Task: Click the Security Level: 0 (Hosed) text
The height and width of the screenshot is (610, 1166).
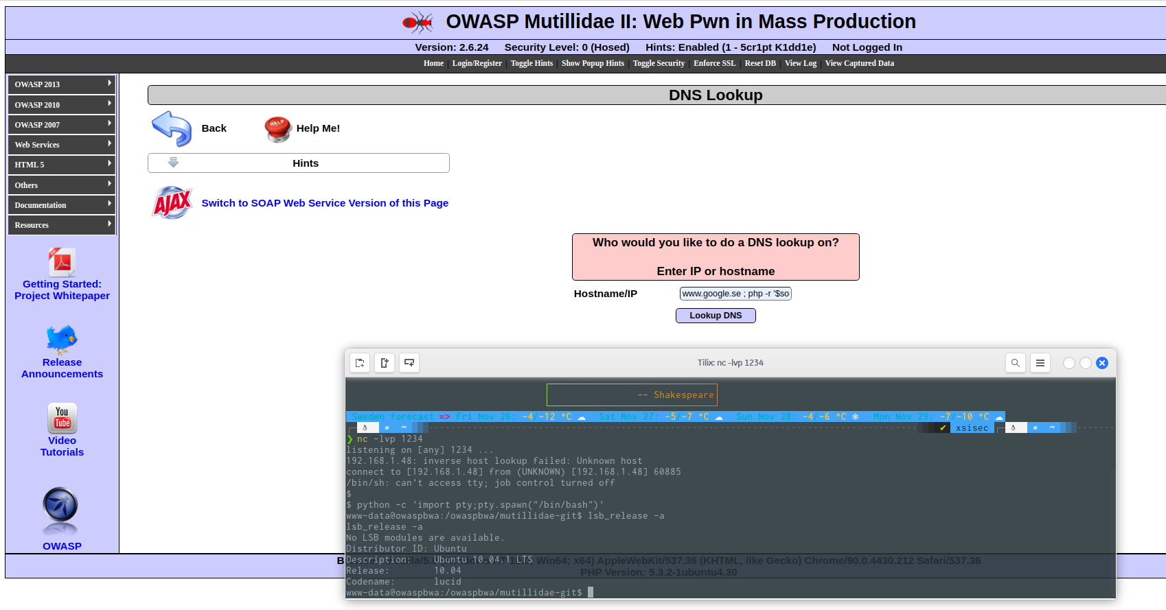Action: click(567, 47)
